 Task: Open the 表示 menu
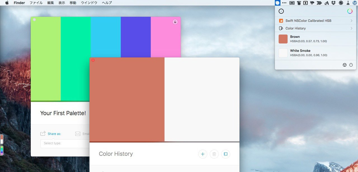[x=62, y=3]
